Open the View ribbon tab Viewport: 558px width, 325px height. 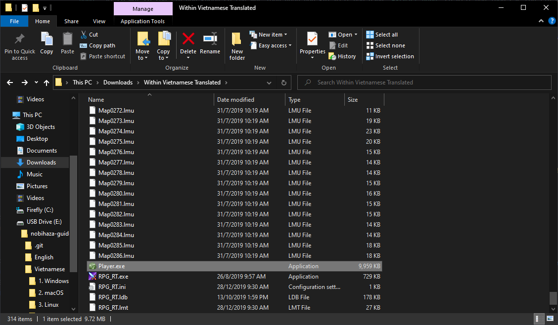[x=99, y=21]
